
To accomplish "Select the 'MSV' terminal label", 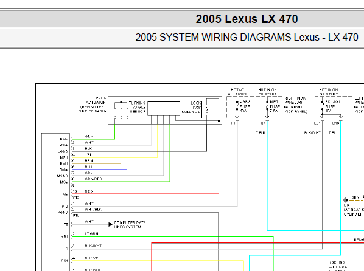I will pos(64,182).
